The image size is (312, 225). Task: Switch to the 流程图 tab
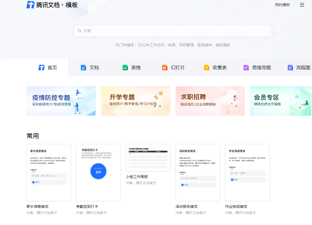tap(299, 68)
